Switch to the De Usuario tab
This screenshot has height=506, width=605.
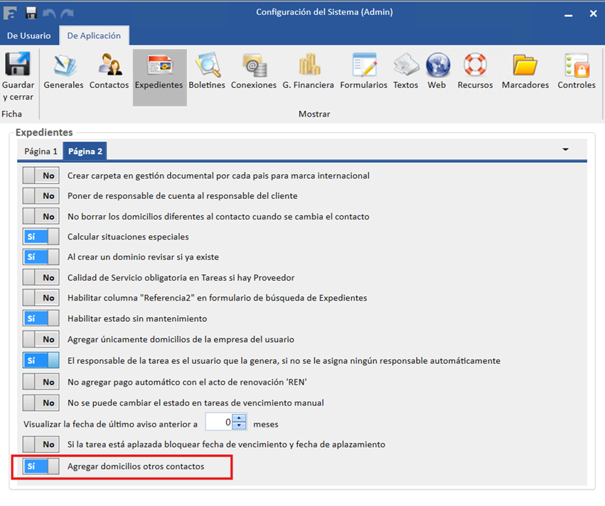(x=29, y=36)
